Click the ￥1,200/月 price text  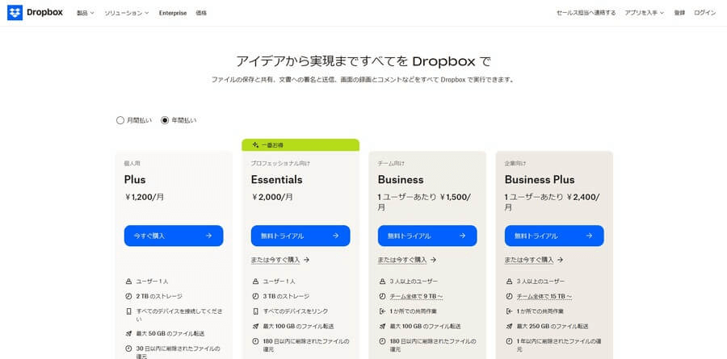click(x=145, y=197)
